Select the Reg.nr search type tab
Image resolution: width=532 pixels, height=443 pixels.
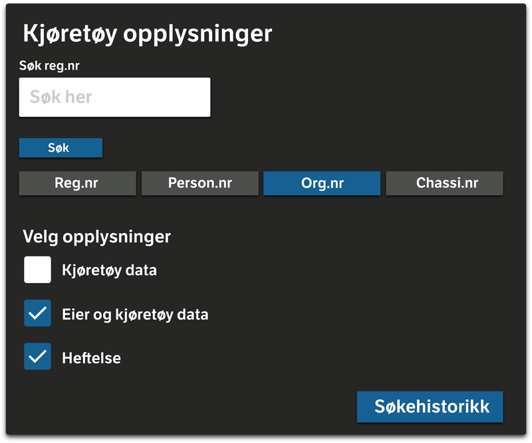click(77, 183)
